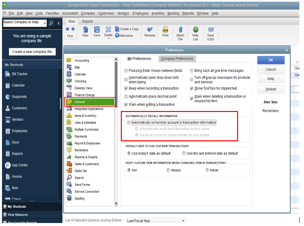Image resolution: width=304 pixels, height=226 pixels.
Task: Click the Print icon
Action: coord(165,30)
